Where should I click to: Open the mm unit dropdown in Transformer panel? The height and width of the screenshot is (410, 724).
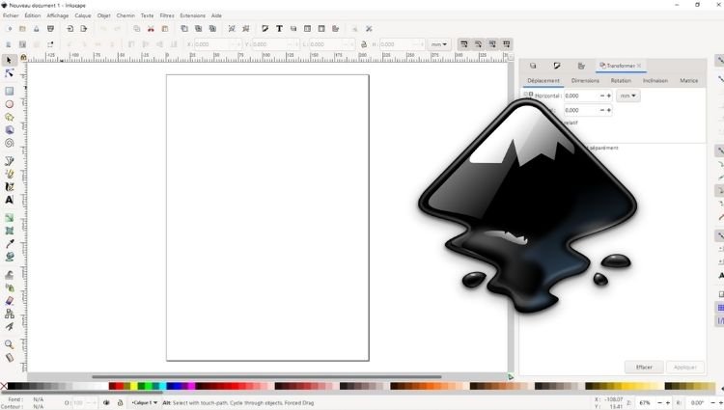coord(628,96)
